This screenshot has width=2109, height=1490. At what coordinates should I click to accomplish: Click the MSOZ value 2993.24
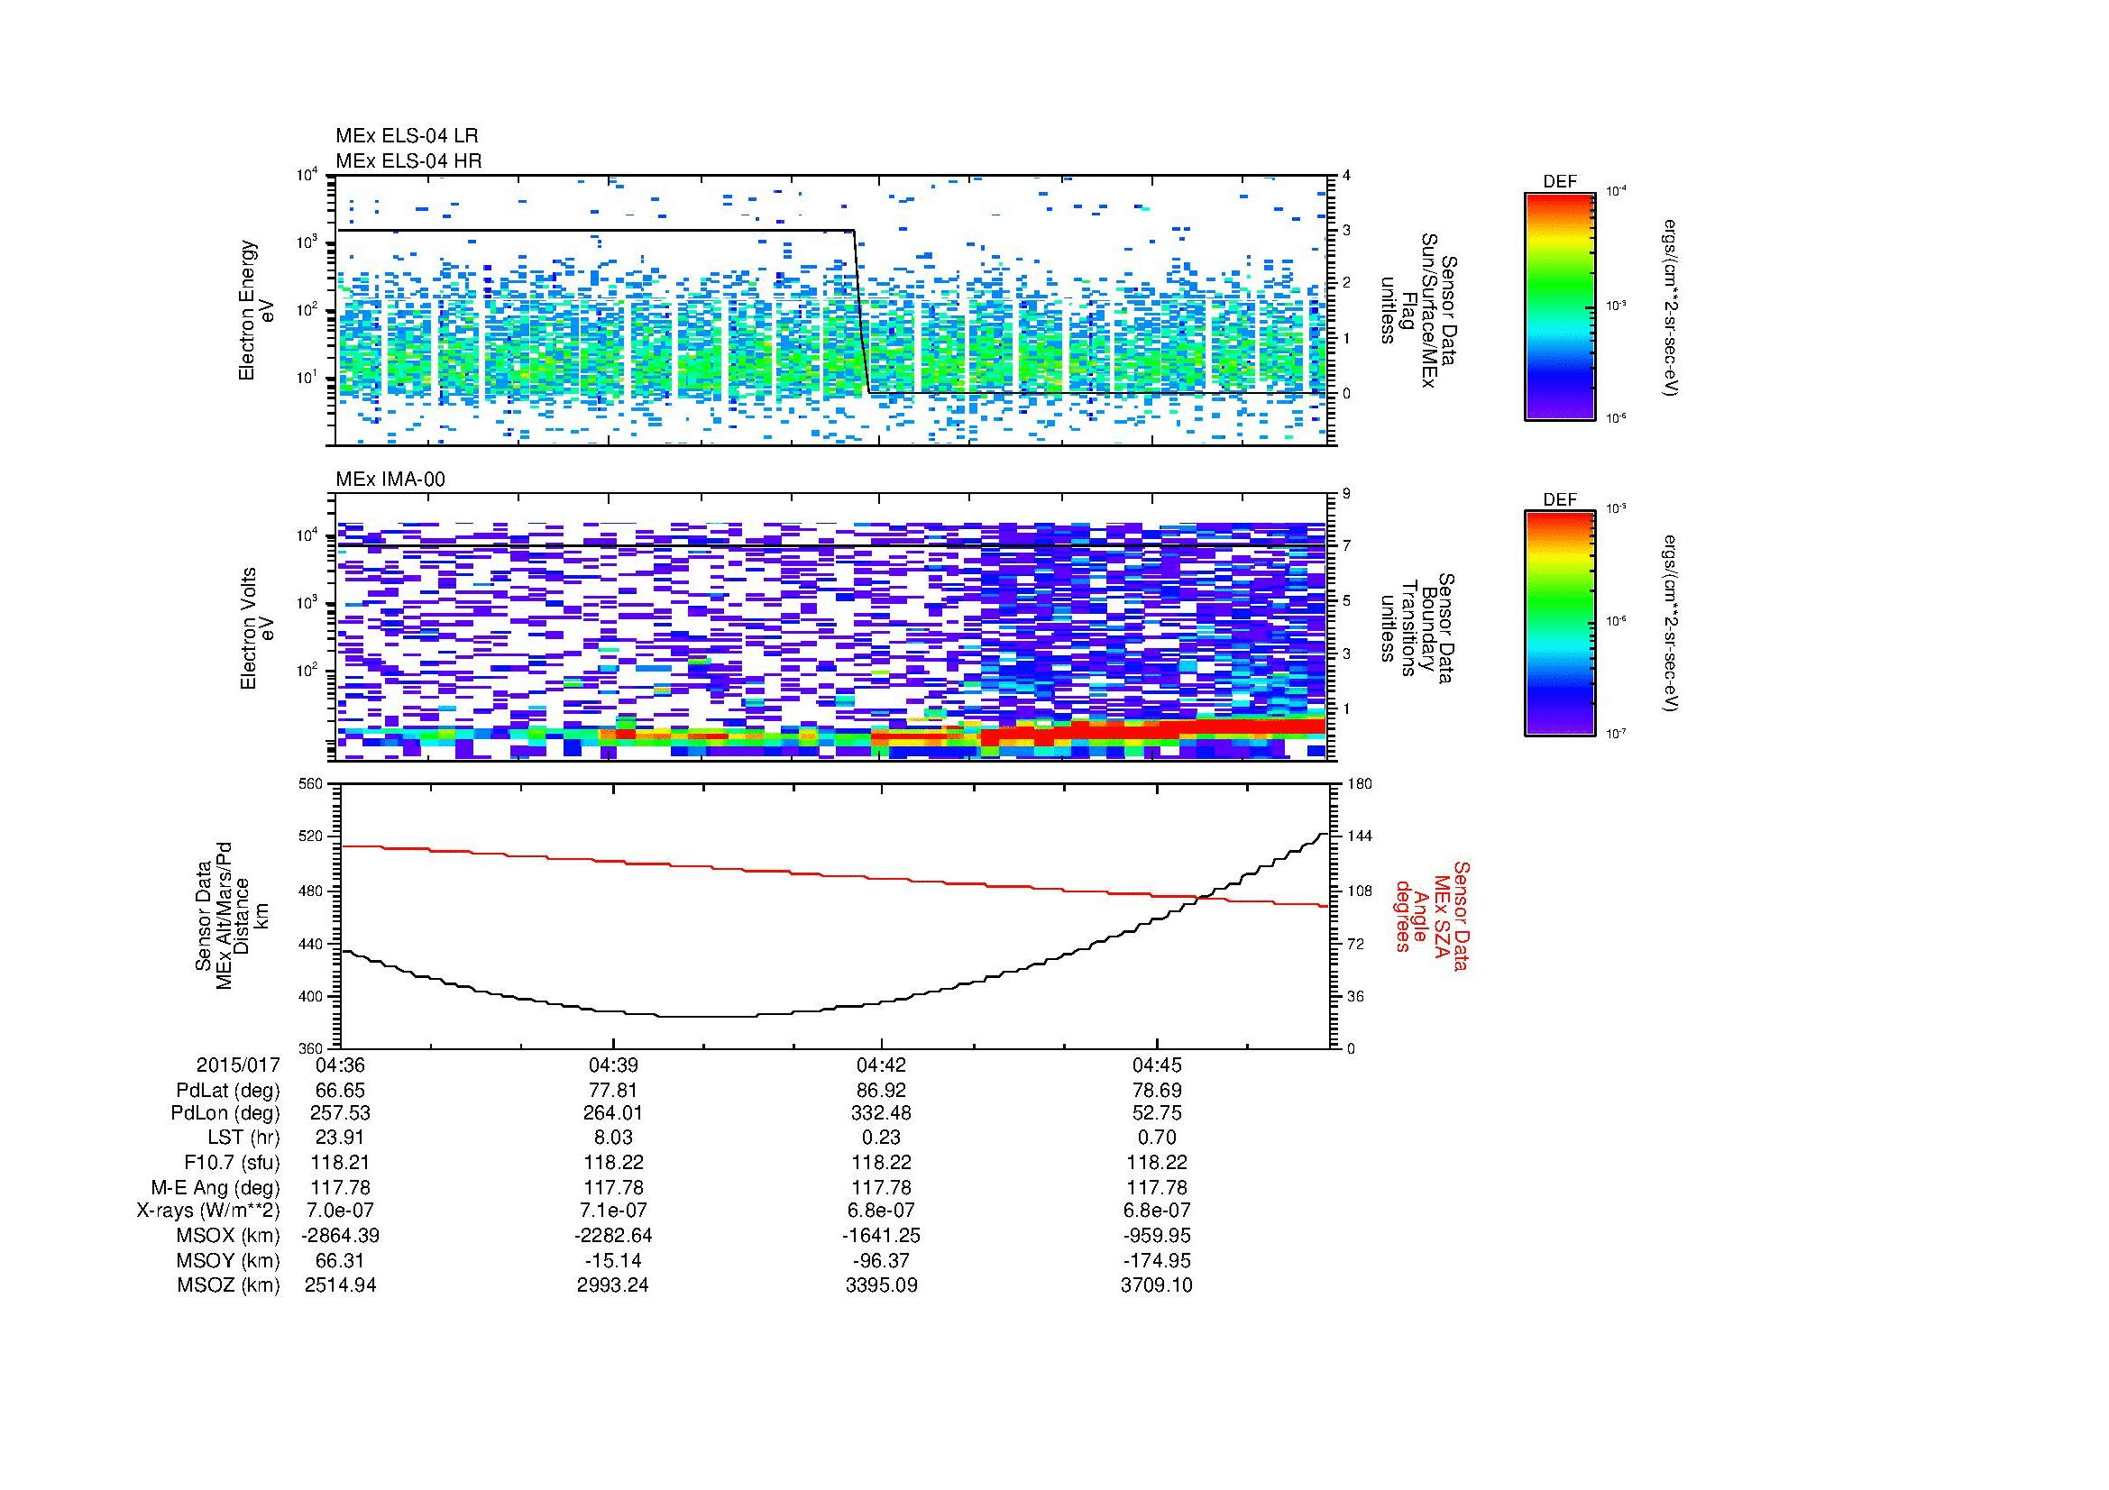(612, 1285)
